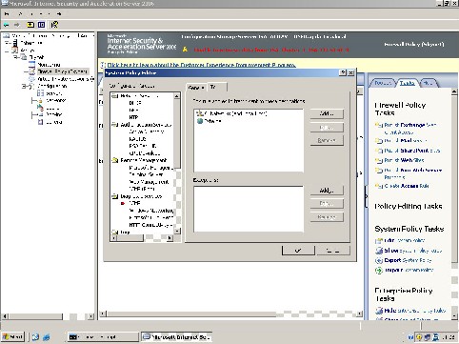Click the Forward arrow in the toolbar

click(17, 25)
